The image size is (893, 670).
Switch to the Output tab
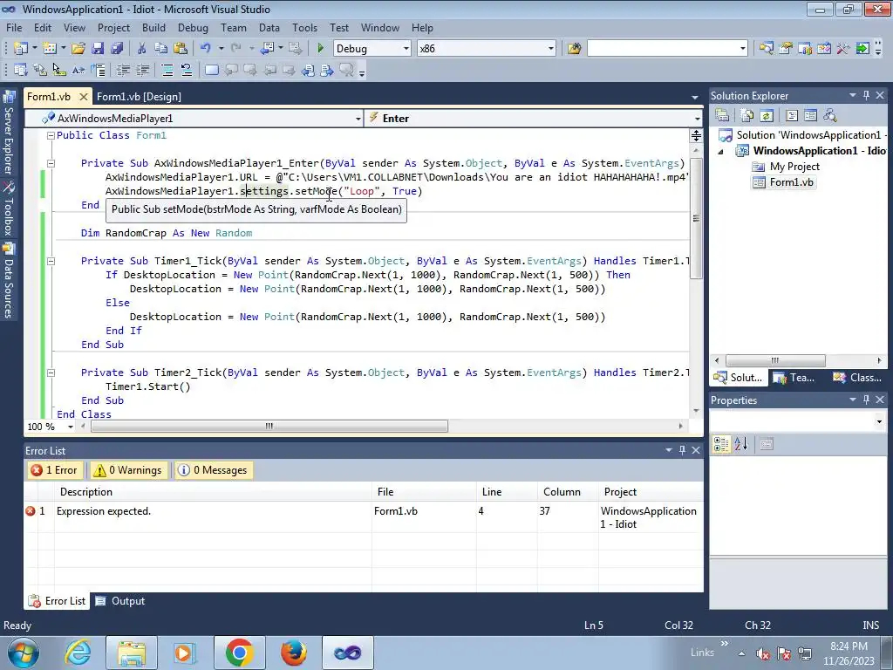coord(120,601)
